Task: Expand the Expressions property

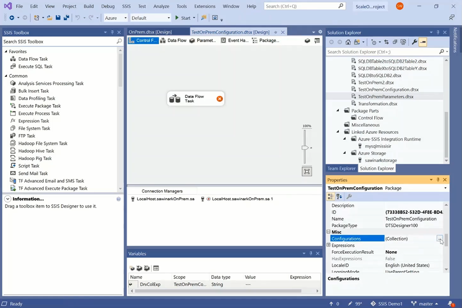Action: click(328, 245)
